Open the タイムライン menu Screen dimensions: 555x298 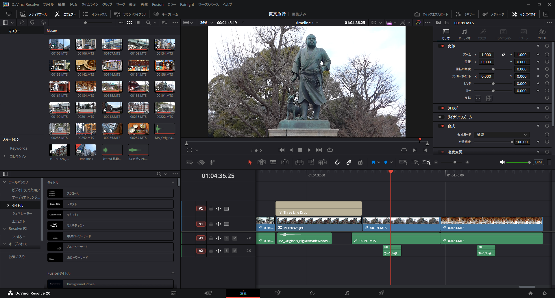(90, 4)
